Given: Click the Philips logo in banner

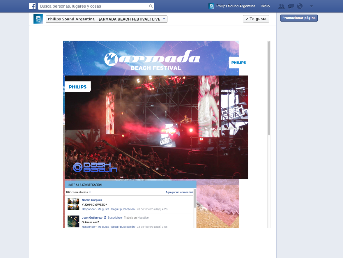Looking at the screenshot, I should click(x=238, y=63).
